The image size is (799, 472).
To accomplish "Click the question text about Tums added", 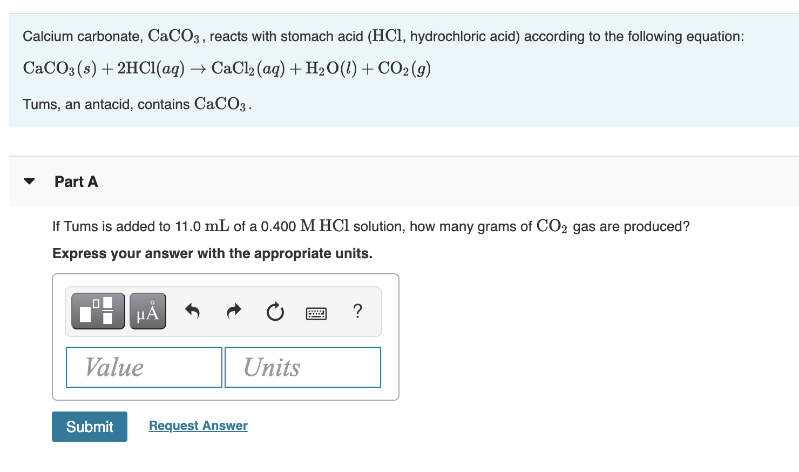I will [370, 226].
